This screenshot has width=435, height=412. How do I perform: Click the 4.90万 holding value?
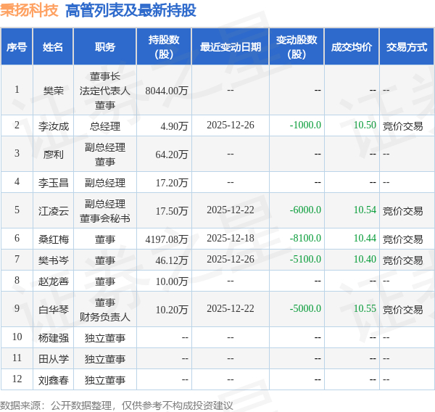pyautogui.click(x=174, y=126)
